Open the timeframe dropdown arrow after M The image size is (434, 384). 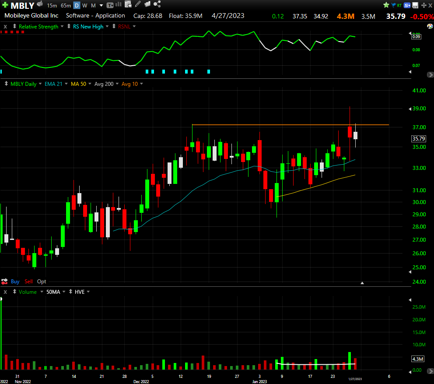[x=101, y=6]
